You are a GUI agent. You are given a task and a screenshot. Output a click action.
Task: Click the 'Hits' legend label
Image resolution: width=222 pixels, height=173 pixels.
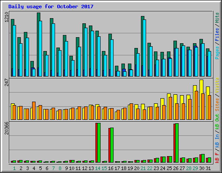217,18
